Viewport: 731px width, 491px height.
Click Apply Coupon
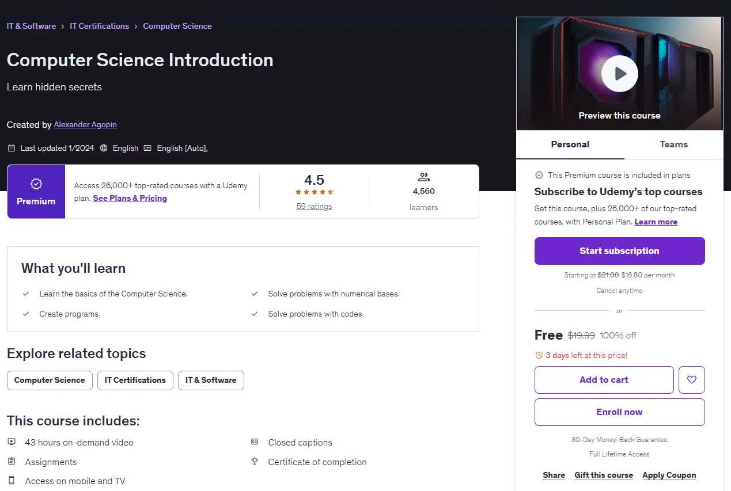point(669,475)
